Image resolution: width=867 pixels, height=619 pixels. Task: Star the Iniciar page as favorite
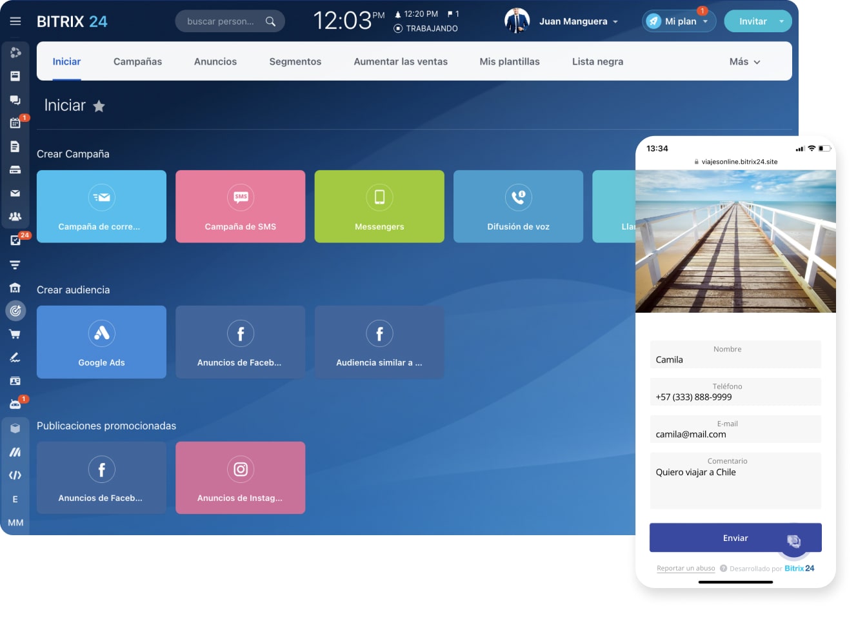tap(99, 106)
